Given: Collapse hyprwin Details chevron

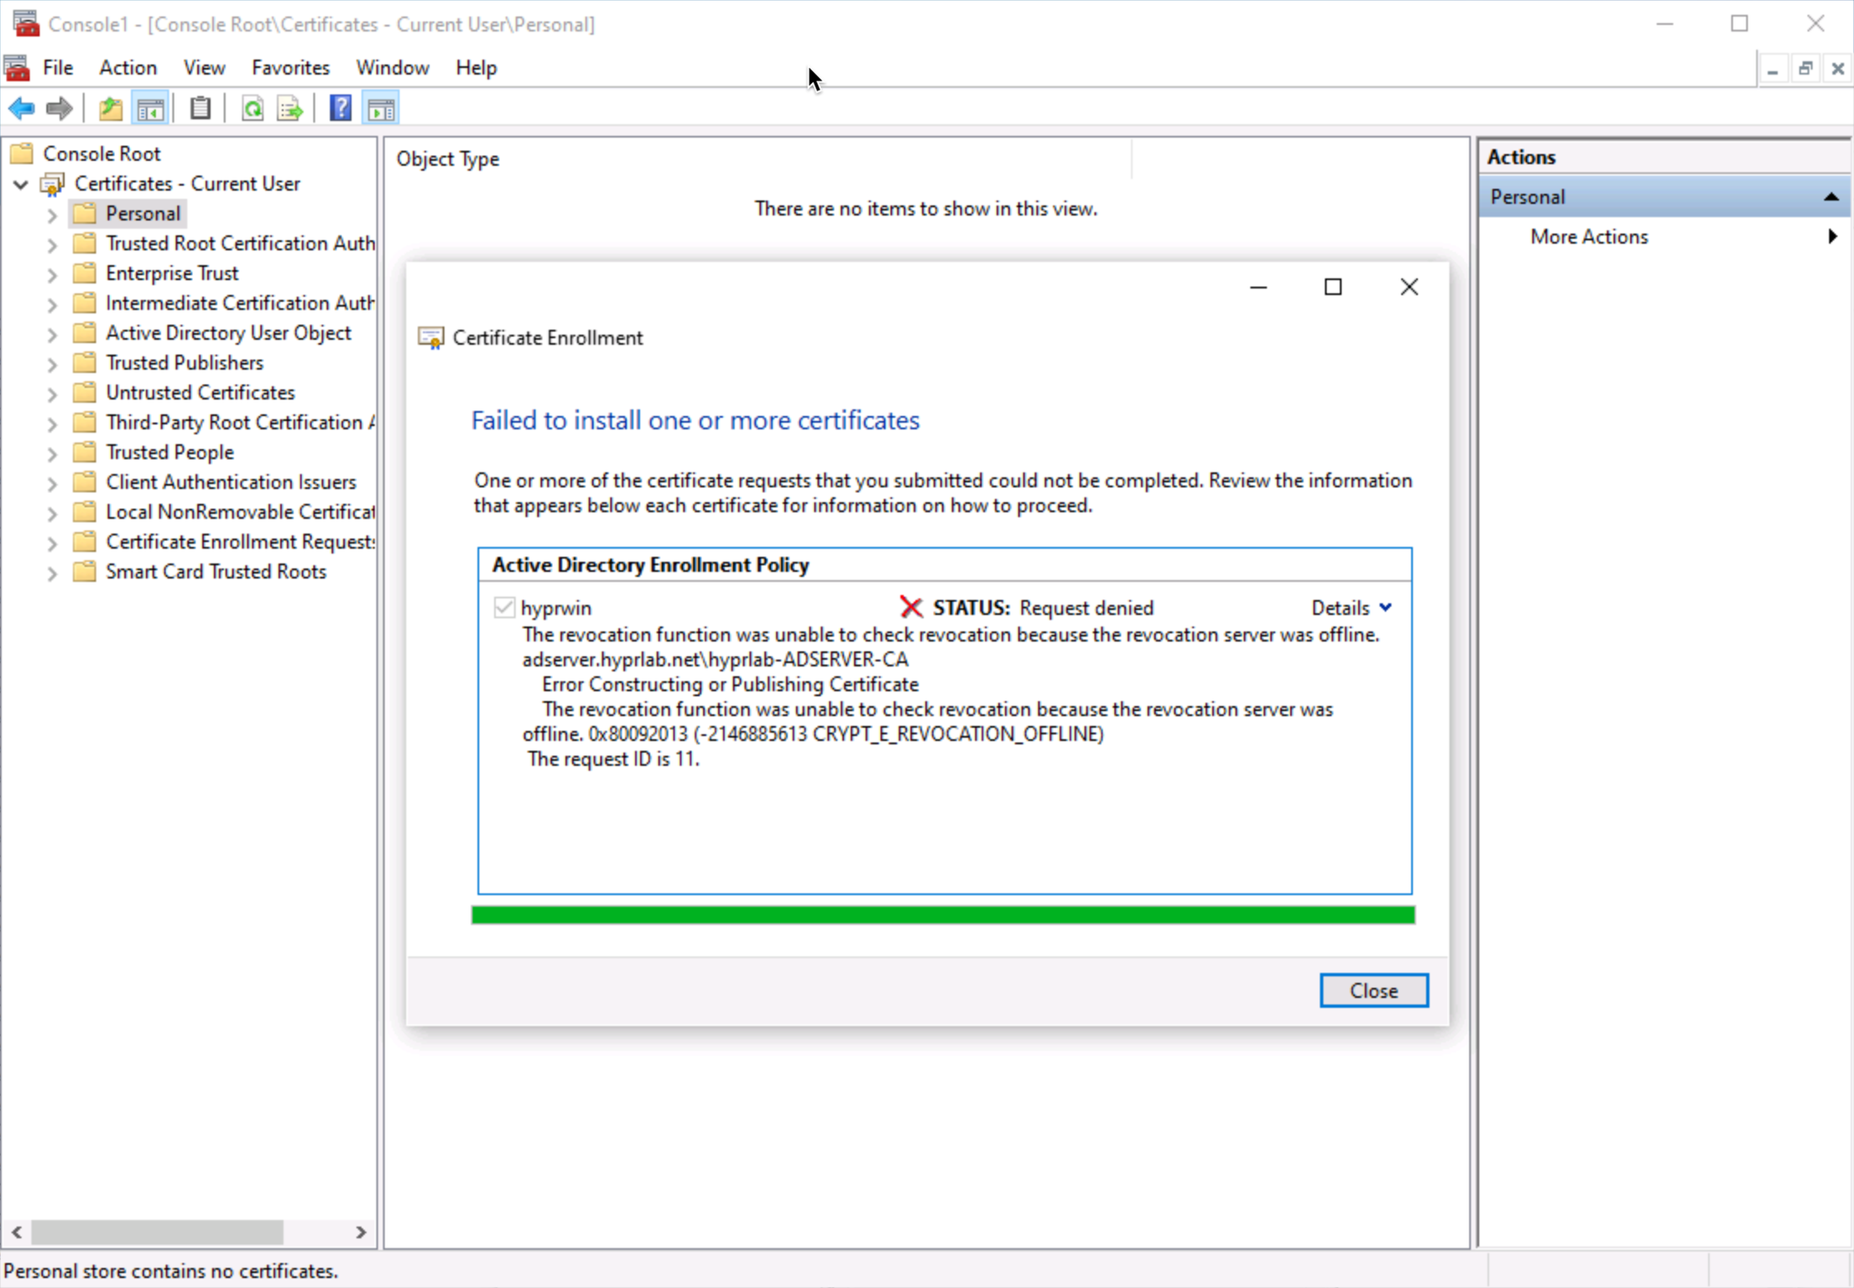Looking at the screenshot, I should [x=1386, y=607].
